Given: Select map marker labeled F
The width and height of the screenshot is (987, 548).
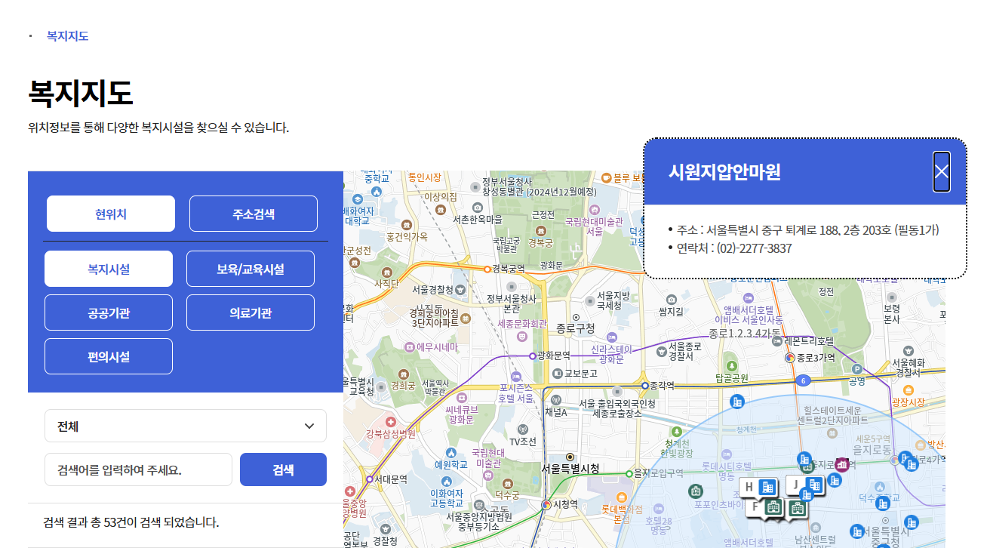Looking at the screenshot, I should pos(766,507).
